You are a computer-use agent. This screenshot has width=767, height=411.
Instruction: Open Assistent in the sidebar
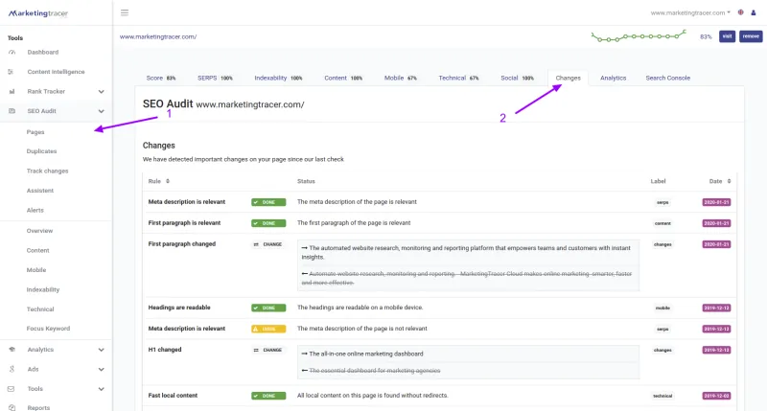[x=40, y=191]
